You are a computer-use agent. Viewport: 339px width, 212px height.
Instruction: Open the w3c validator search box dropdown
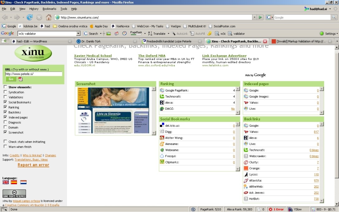(x=78, y=34)
